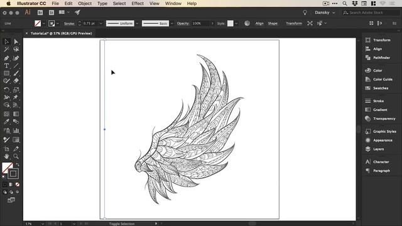Open Uniform variable width profile dropdown

[137, 23]
